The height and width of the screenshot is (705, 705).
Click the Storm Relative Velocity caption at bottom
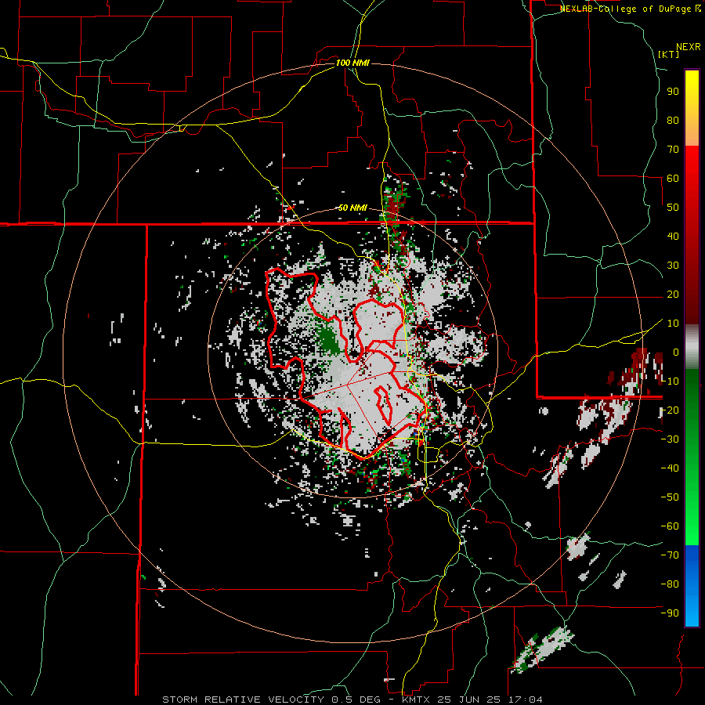click(x=352, y=700)
